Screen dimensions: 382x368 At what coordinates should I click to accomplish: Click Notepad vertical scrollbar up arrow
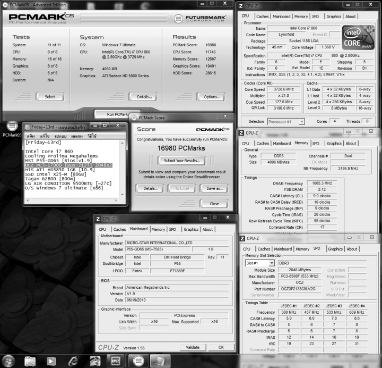point(123,143)
